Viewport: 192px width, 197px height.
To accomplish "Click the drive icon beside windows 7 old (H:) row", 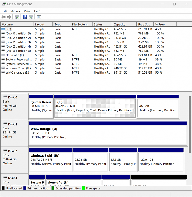I will (3, 68).
